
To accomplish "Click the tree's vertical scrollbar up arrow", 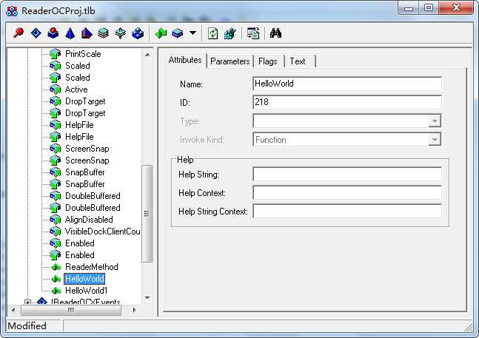I will tap(147, 55).
